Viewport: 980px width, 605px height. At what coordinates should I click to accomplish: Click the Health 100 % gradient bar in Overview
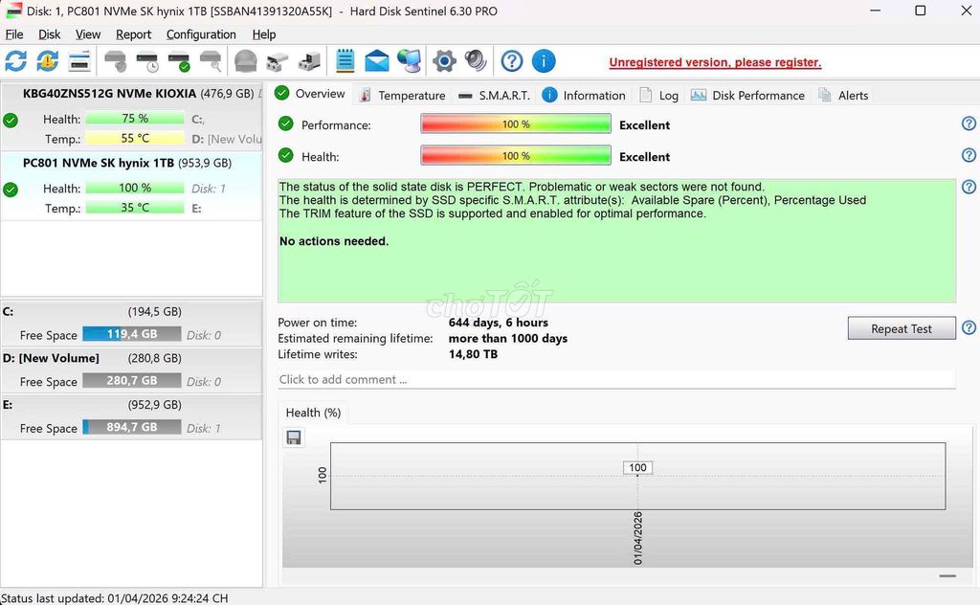click(516, 156)
